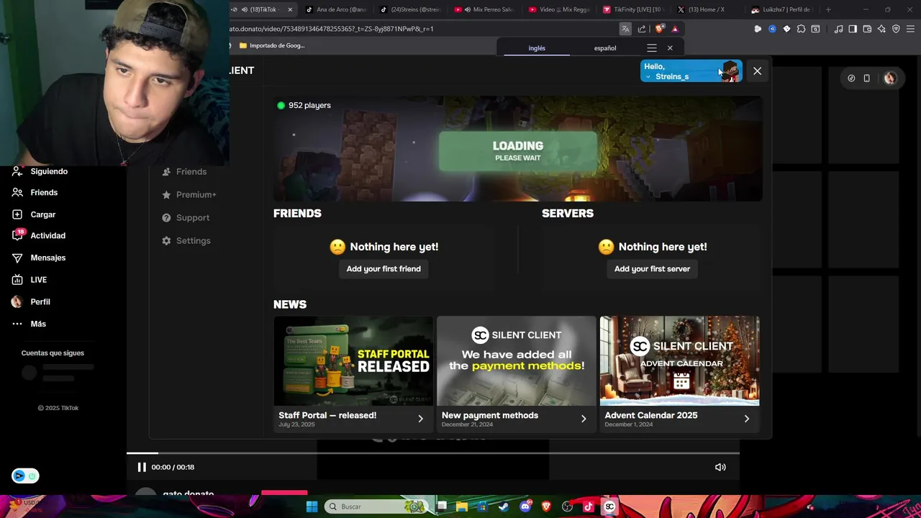Click arrow next to Staff Portal — released!
The width and height of the screenshot is (921, 518).
tap(420, 419)
